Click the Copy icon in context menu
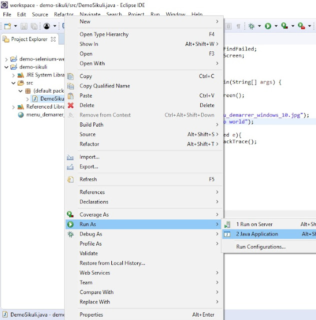 pos(70,76)
